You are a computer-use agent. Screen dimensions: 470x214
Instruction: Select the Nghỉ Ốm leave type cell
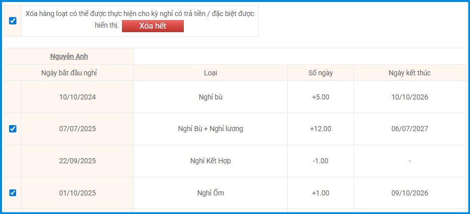tap(210, 193)
